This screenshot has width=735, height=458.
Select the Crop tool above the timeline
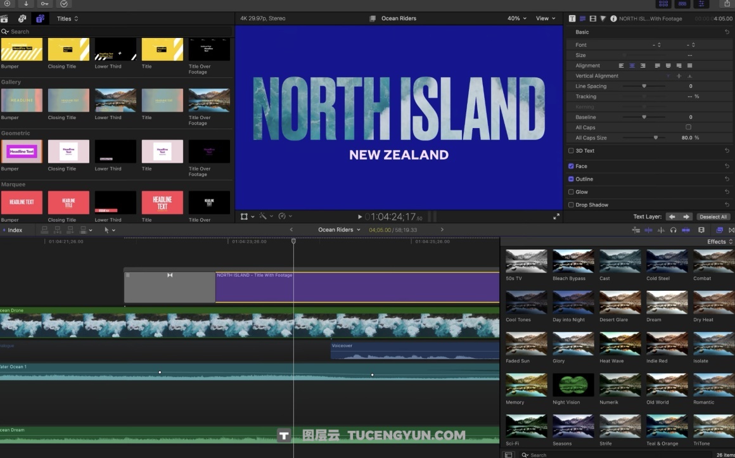pyautogui.click(x=244, y=216)
